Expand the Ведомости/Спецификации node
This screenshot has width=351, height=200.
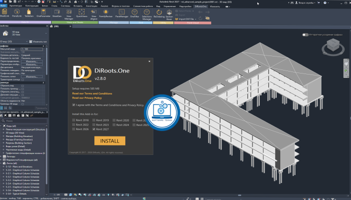[1, 160]
